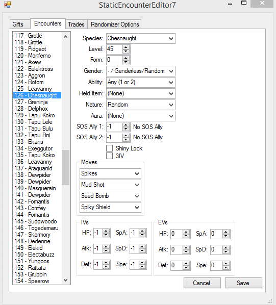The height and width of the screenshot is (305, 276).
Task: Increase the SpA EV value
Action: (226, 232)
